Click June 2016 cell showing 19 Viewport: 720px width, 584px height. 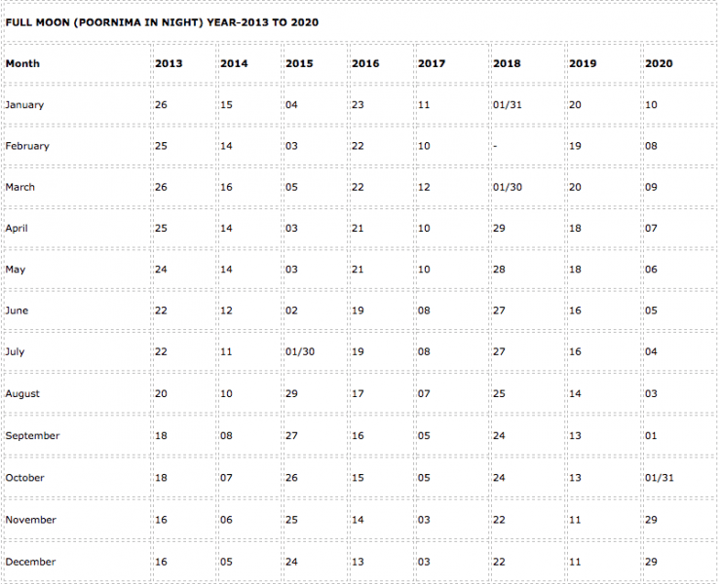[358, 310]
